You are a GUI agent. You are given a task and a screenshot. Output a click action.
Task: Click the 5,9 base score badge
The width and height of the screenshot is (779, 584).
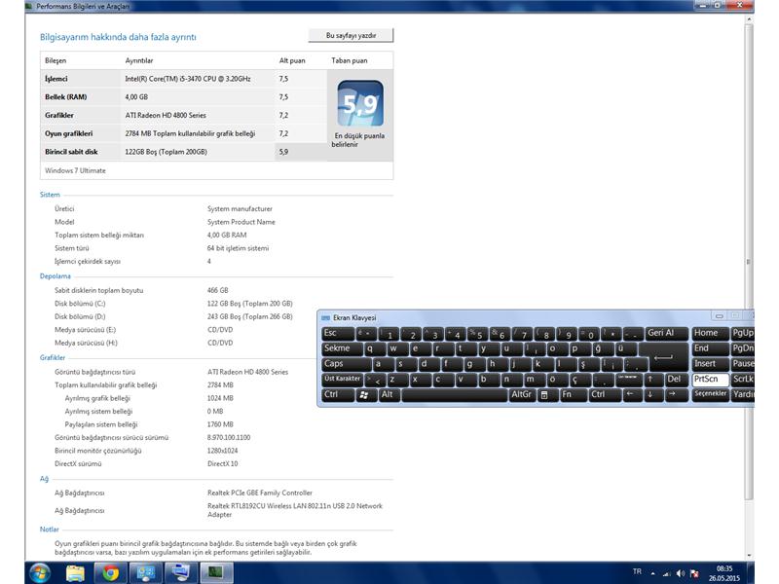(360, 103)
